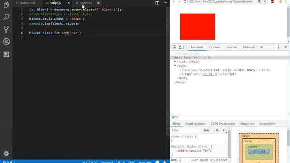
Task: Click the errors and warnings status item
Action: 9,162
